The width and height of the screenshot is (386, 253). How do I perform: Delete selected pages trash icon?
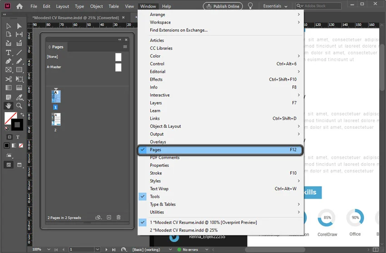click(x=119, y=217)
